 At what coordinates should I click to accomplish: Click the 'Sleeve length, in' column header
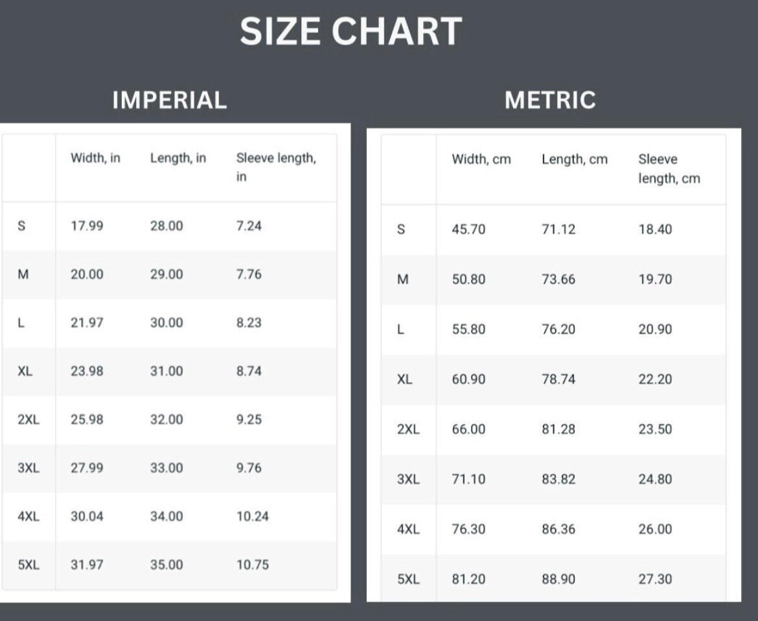(276, 167)
